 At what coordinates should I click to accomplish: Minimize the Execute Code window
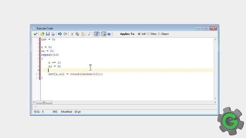[x=198, y=28]
